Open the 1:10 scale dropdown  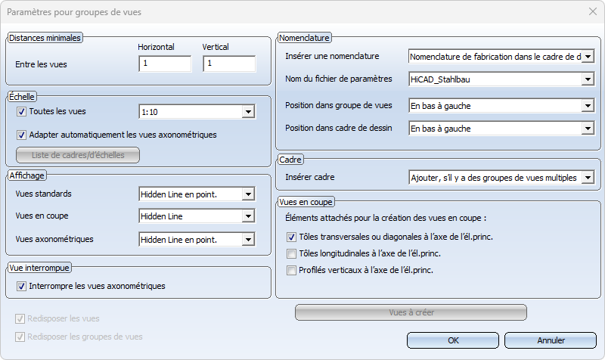tap(247, 112)
